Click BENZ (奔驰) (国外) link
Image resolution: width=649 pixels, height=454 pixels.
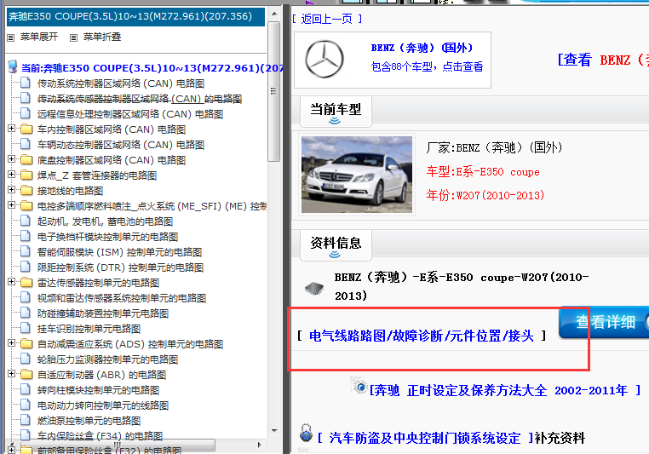click(422, 48)
